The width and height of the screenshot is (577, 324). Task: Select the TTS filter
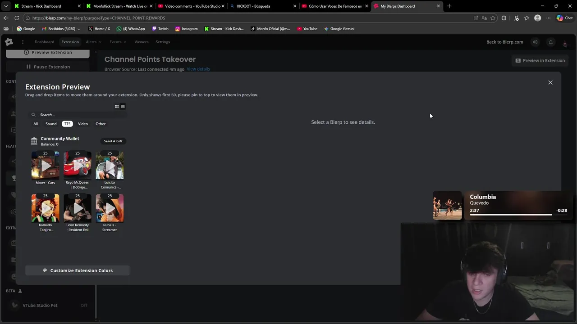pyautogui.click(x=67, y=124)
